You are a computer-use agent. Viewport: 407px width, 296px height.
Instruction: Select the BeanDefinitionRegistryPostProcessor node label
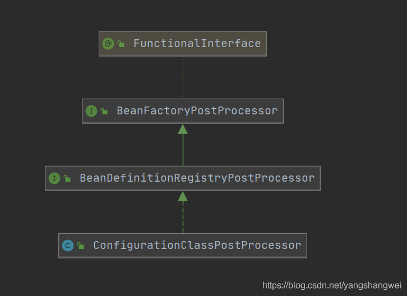coord(197,178)
